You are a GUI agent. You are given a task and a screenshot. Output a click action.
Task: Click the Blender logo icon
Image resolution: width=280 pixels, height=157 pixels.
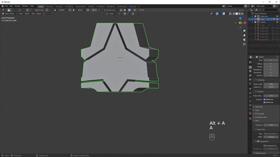pyautogui.click(x=3, y=6)
